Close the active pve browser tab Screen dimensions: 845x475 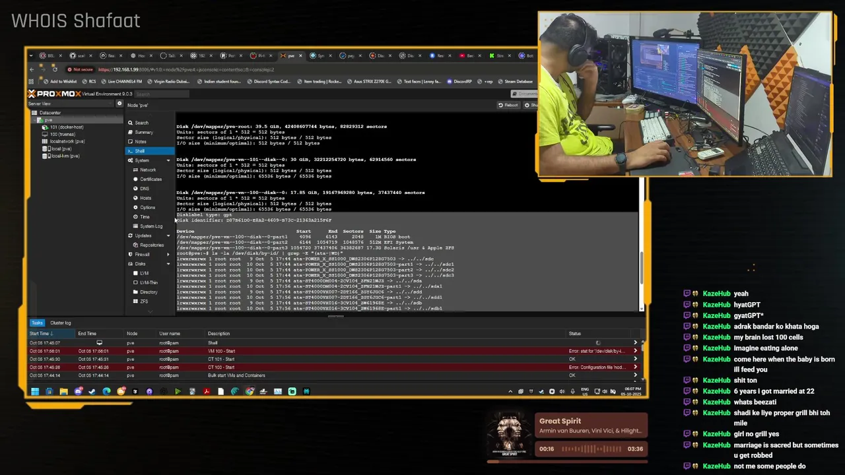point(302,55)
